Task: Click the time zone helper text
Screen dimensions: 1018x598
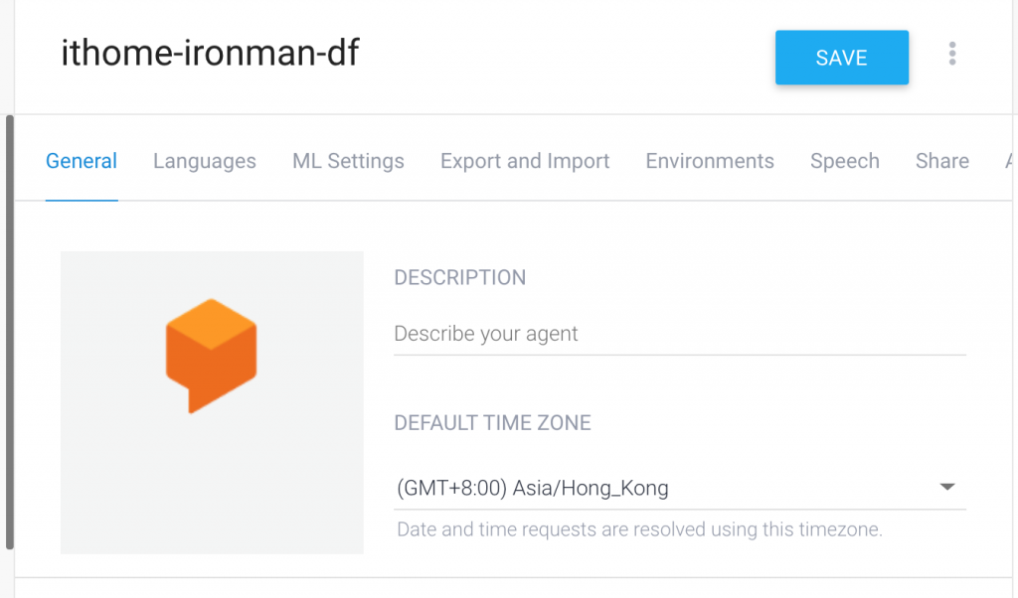Action: pyautogui.click(x=639, y=529)
